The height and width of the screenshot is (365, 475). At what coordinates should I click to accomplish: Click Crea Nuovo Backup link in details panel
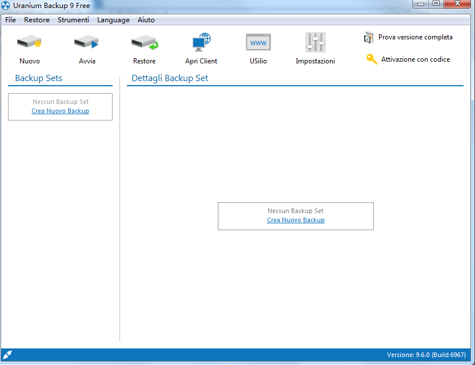[x=296, y=220]
